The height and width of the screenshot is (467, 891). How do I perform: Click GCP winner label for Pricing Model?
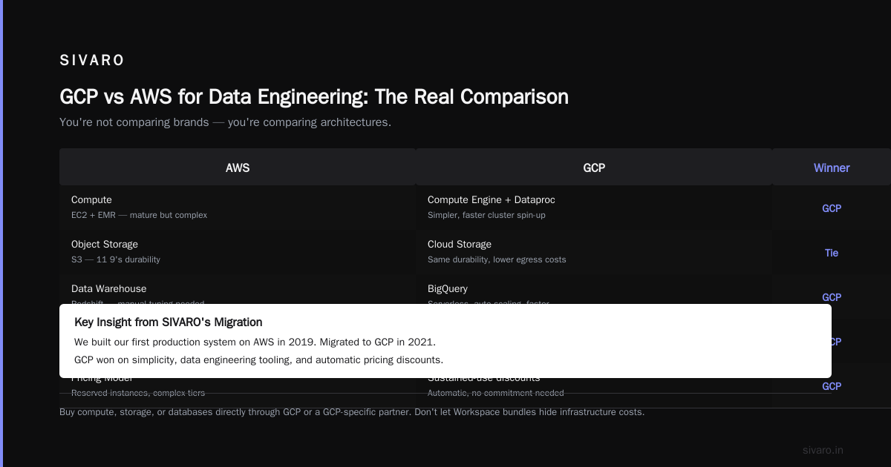pyautogui.click(x=832, y=386)
